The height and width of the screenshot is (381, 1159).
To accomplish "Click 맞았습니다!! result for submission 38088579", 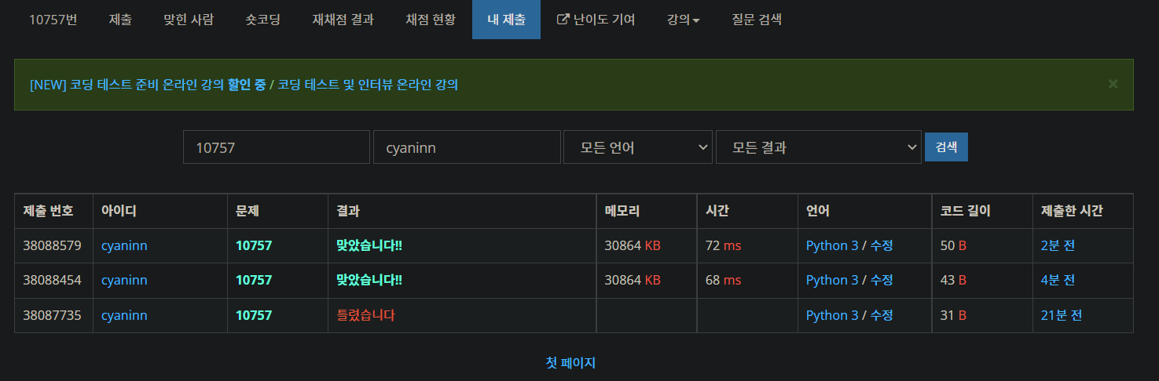I will point(369,245).
